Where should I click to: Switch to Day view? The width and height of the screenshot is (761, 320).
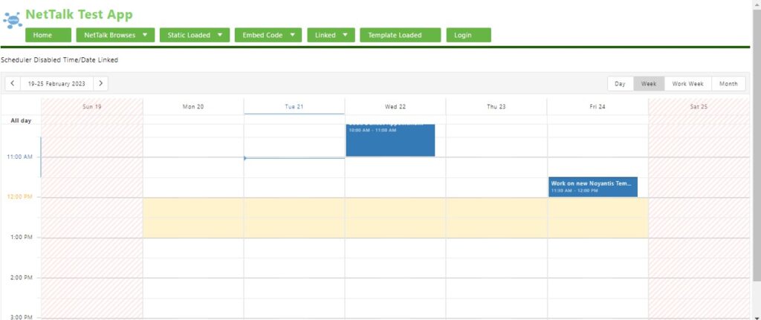[x=620, y=84]
